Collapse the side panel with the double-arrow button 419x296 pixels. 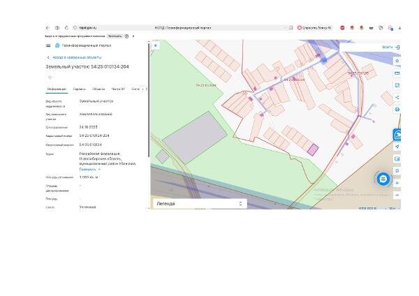pyautogui.click(x=156, y=45)
